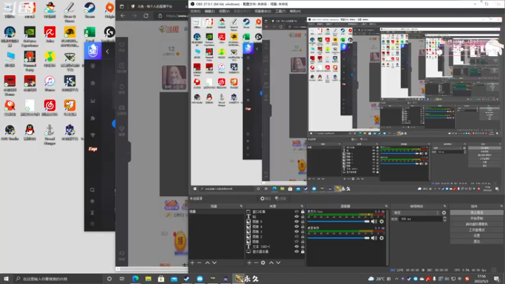Viewport: 505px width, 284px height.
Task: Click 开始录制 start recording button
Action: pyautogui.click(x=477, y=218)
